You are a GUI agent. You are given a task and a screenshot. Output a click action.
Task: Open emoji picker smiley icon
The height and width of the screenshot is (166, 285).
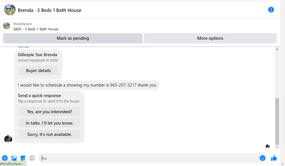tap(263, 158)
